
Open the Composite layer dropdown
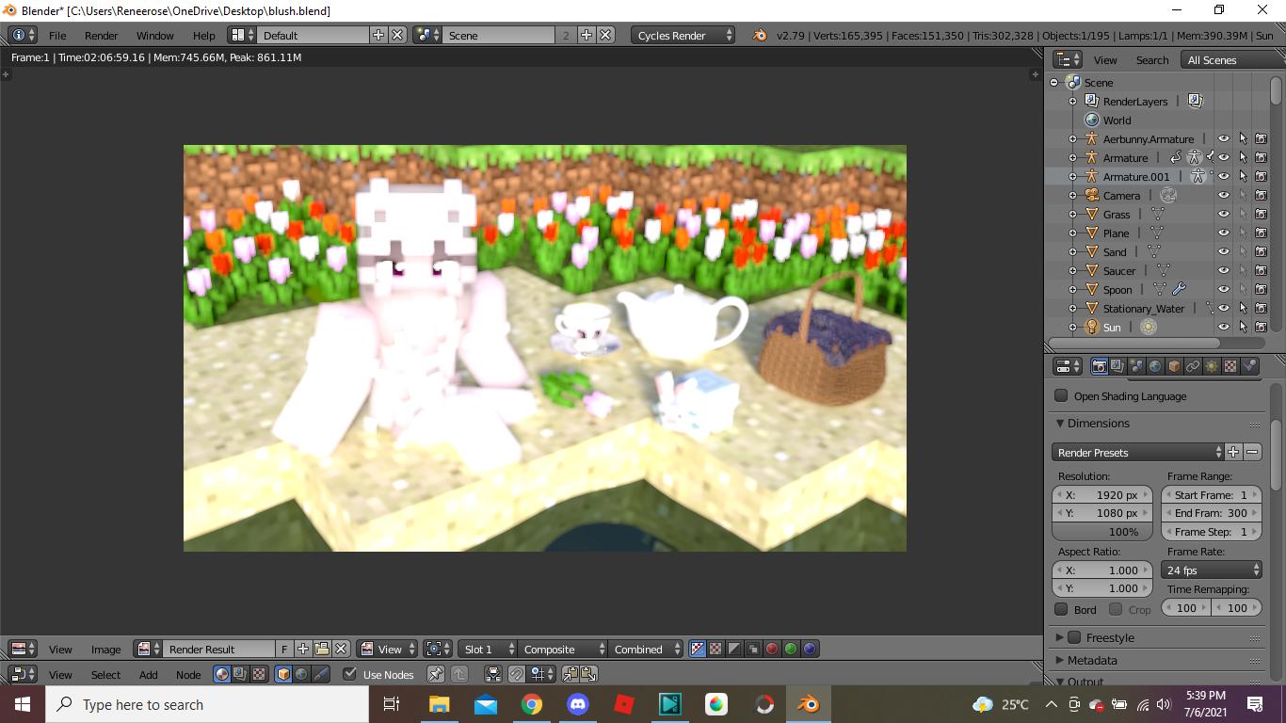(563, 649)
